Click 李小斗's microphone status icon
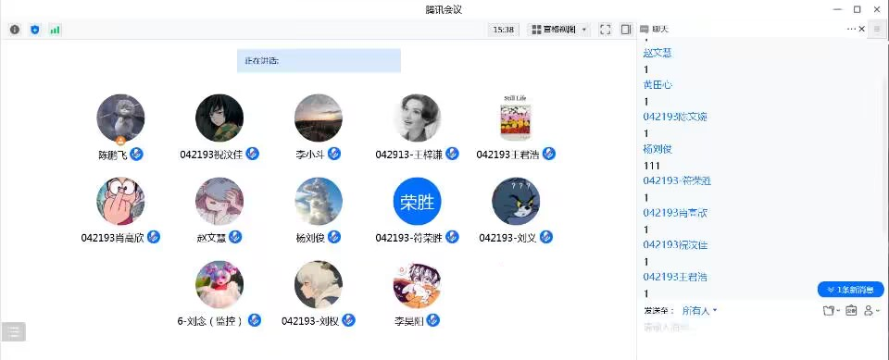The height and width of the screenshot is (360, 889). click(334, 153)
